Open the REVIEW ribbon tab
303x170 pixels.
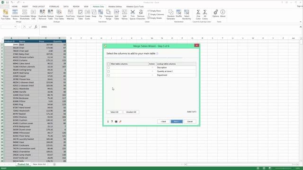point(76,7)
